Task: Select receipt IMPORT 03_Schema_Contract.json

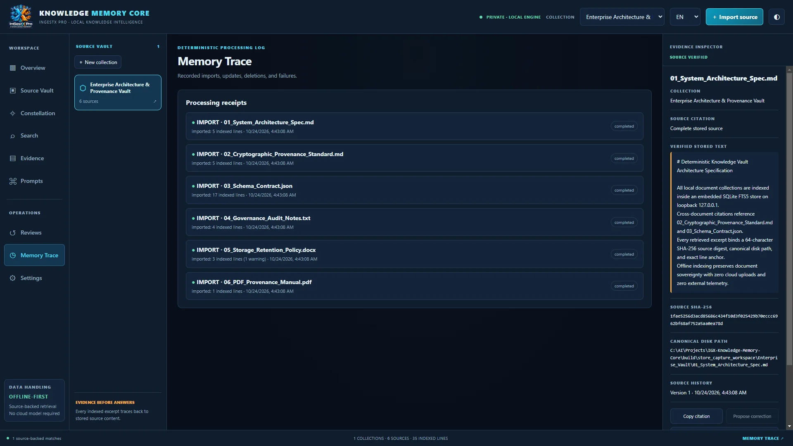Action: click(x=414, y=190)
